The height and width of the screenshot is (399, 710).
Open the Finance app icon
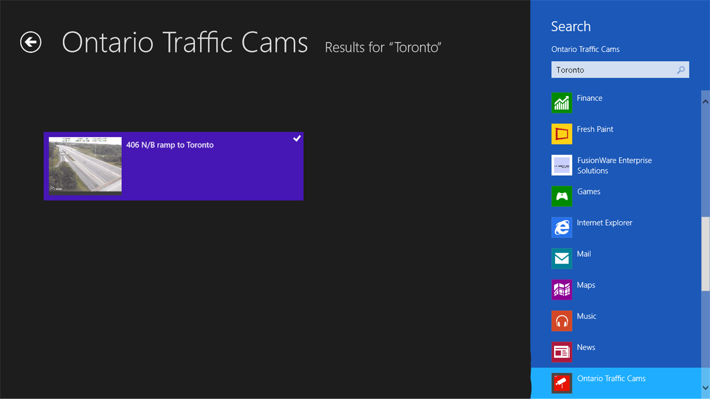(x=562, y=102)
